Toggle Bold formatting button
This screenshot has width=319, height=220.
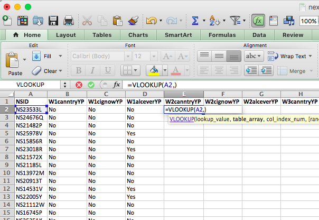pyautogui.click(x=78, y=70)
